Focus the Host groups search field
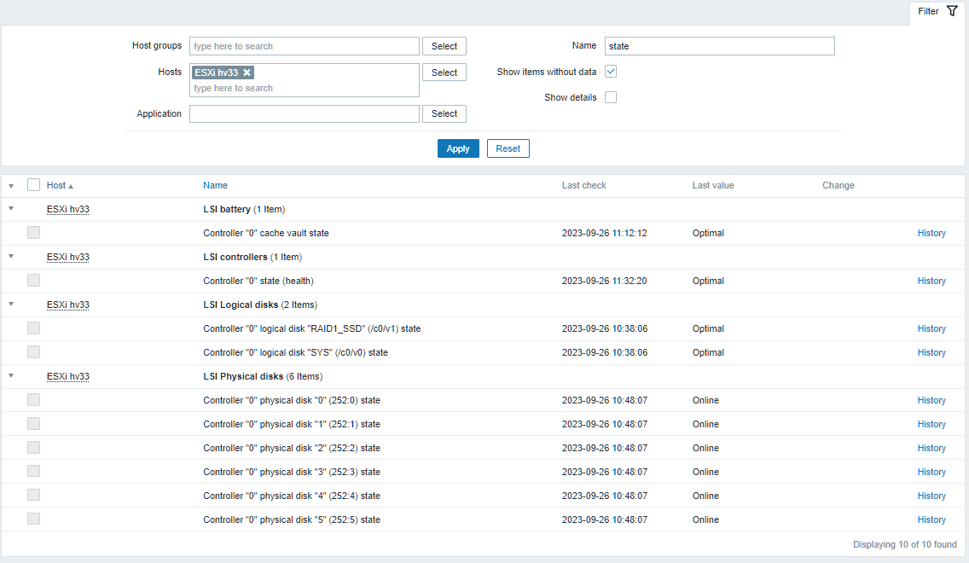 [304, 46]
